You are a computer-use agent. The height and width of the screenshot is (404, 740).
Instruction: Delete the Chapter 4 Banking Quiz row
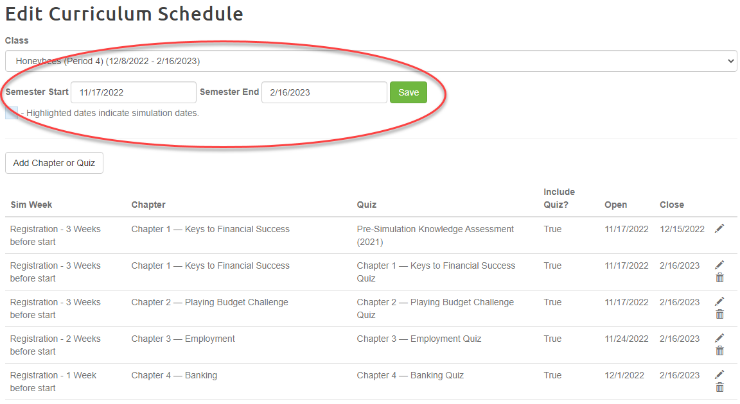719,387
